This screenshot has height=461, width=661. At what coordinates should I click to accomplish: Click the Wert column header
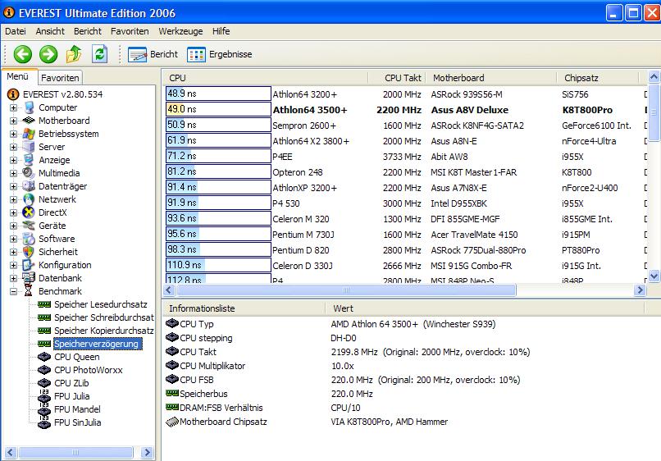click(485, 308)
